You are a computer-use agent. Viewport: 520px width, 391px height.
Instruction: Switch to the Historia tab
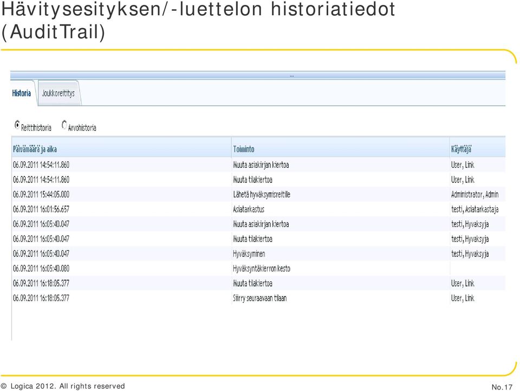click(x=22, y=93)
